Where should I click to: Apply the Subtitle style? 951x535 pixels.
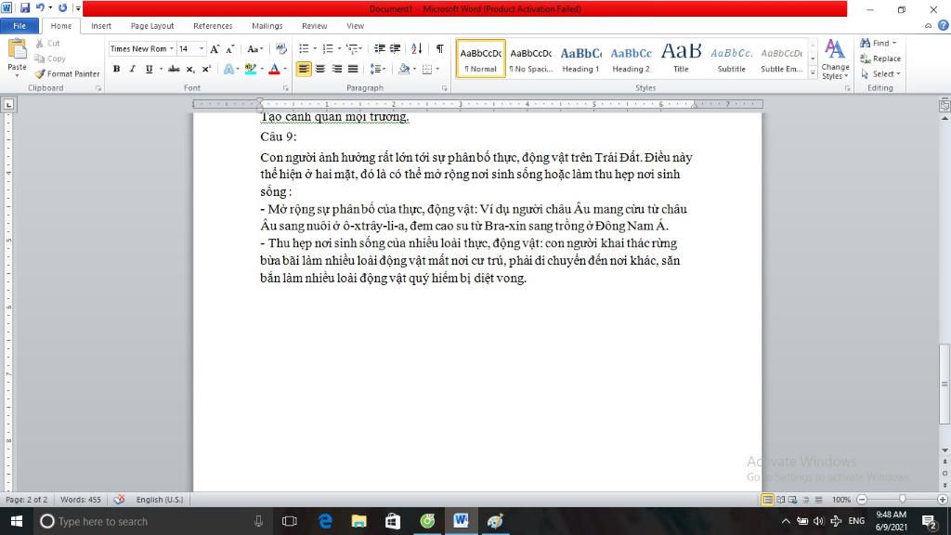[x=732, y=59]
